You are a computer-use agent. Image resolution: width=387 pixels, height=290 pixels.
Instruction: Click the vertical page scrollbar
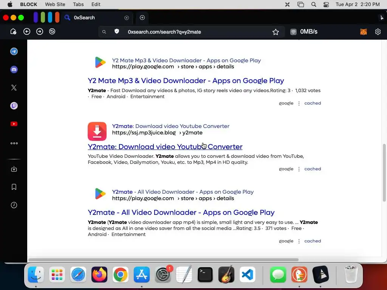(x=384, y=173)
